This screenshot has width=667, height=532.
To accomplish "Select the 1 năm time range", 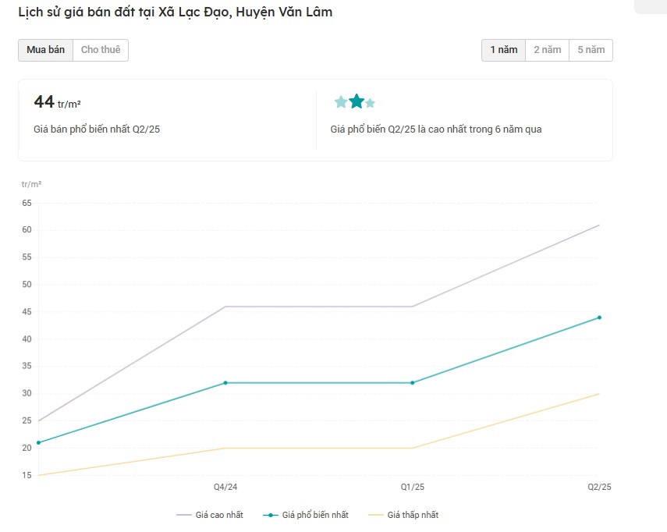I will [503, 50].
